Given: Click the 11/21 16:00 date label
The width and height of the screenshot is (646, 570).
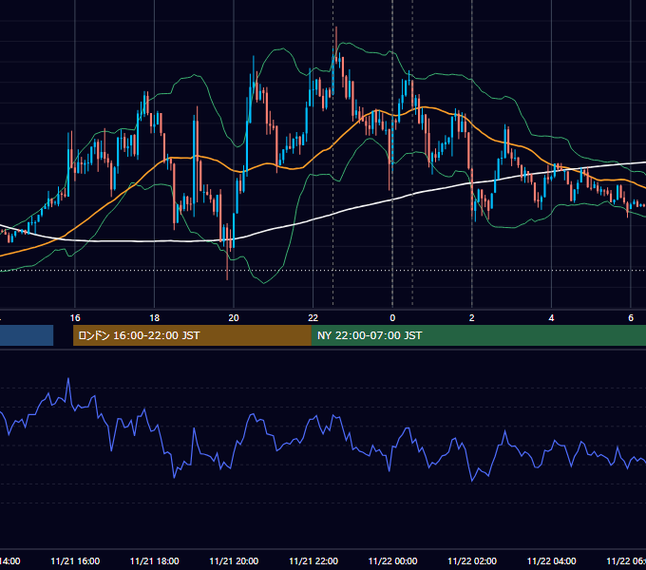Looking at the screenshot, I should point(75,561).
